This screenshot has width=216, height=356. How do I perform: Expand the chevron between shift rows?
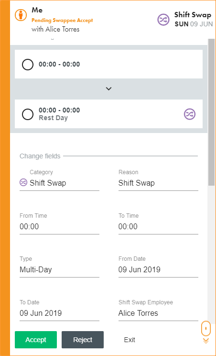coord(109,89)
